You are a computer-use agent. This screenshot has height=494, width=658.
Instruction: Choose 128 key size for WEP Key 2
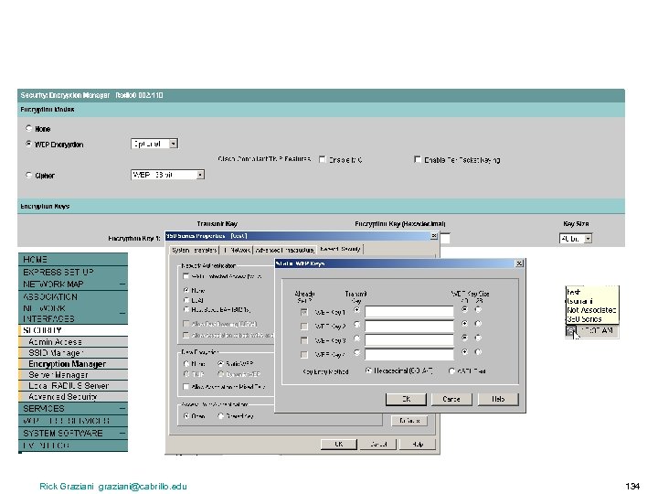(x=478, y=324)
